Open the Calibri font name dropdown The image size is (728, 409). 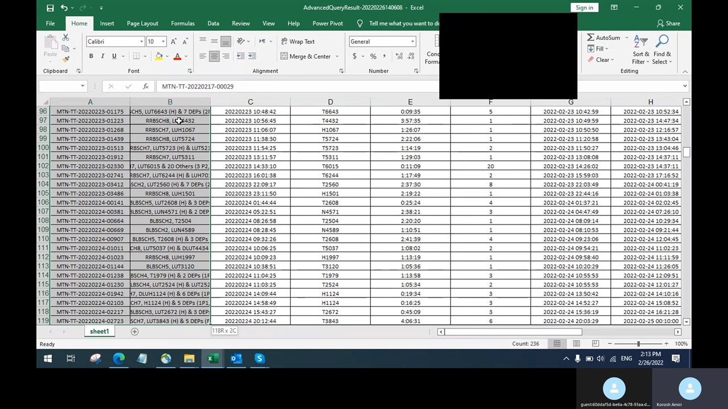(142, 41)
